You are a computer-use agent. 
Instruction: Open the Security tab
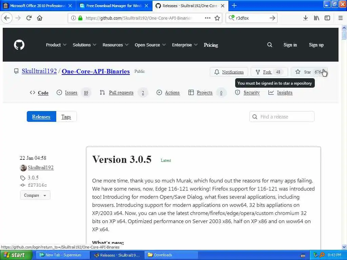(x=247, y=93)
